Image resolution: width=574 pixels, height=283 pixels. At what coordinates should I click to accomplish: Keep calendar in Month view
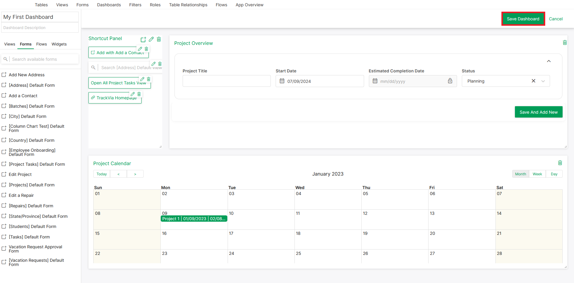[520, 174]
